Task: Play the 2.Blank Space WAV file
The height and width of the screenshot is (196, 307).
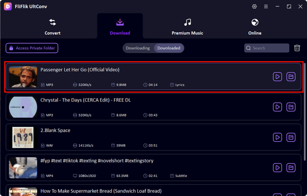Action: 277,137
